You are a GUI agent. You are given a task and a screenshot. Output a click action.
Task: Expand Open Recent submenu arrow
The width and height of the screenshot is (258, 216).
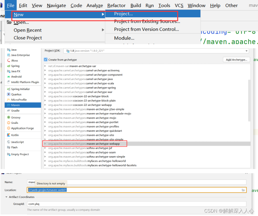103,30
